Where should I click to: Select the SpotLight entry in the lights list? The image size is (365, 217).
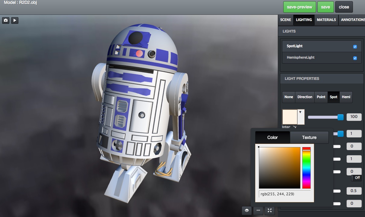(x=322, y=46)
